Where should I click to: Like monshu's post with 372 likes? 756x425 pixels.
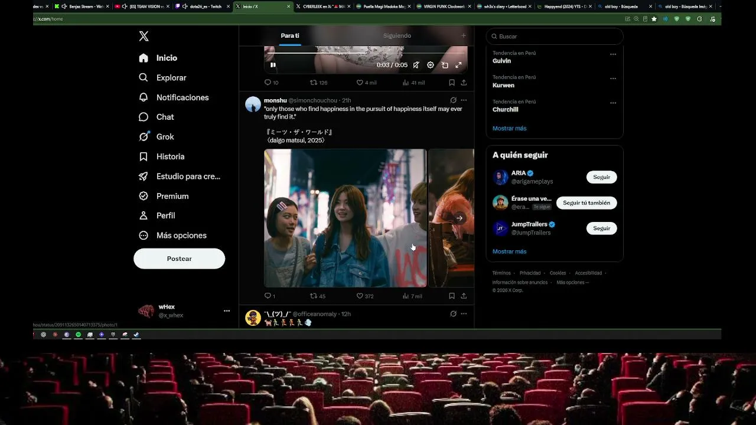pyautogui.click(x=365, y=296)
